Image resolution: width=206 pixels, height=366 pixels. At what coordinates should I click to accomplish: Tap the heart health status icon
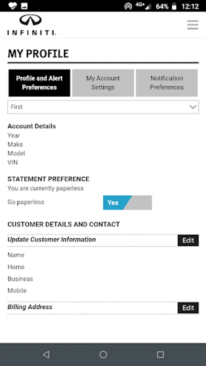(12, 6)
